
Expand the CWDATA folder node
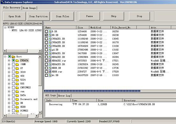9,61
